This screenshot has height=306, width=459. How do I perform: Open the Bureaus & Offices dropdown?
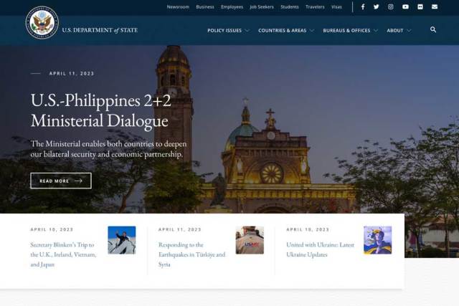[351, 31]
